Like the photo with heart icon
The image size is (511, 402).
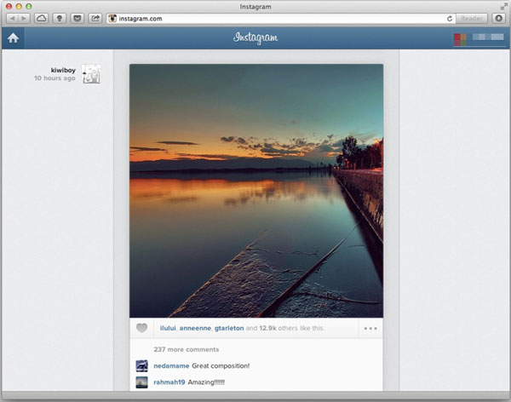(142, 328)
